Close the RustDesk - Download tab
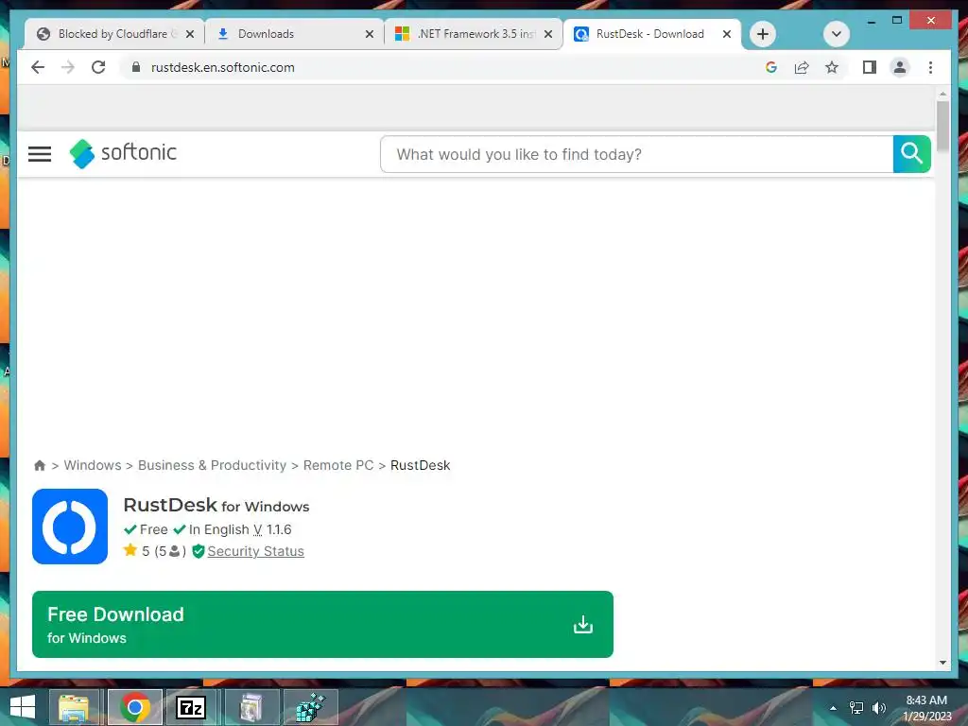 pyautogui.click(x=727, y=34)
